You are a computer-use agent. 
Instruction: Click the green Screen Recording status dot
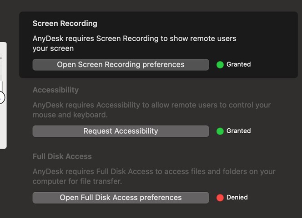220,65
